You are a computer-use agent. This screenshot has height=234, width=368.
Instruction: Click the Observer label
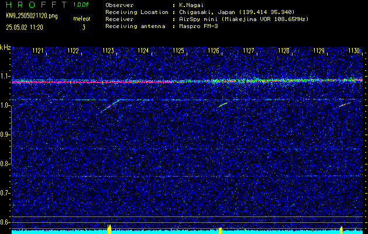[119, 5]
